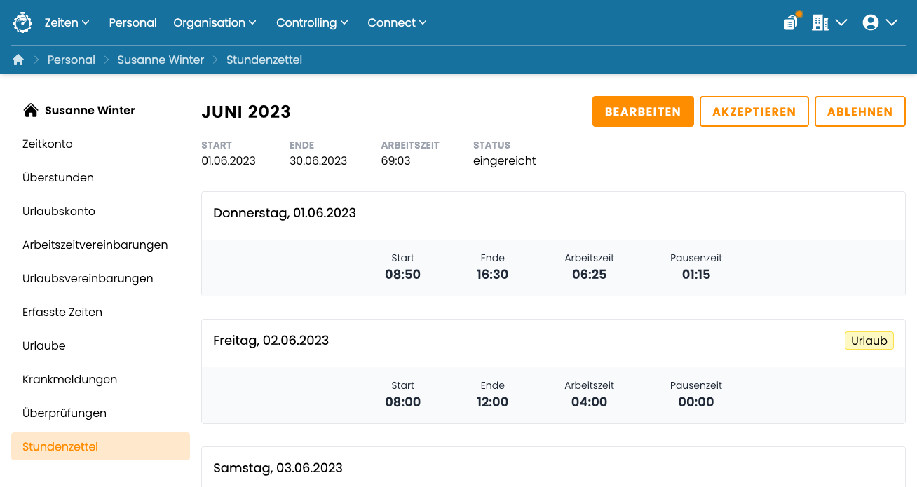Click the Ablehnen button
The height and width of the screenshot is (487, 917).
(x=860, y=111)
